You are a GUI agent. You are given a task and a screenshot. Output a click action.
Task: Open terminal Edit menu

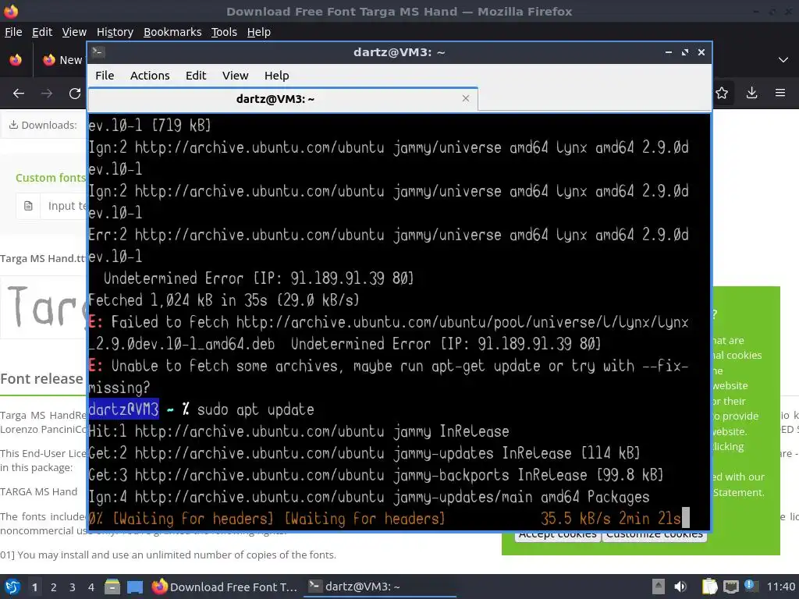pyautogui.click(x=196, y=76)
